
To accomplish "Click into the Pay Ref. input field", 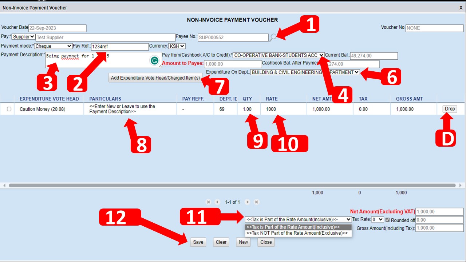I will tap(119, 47).
